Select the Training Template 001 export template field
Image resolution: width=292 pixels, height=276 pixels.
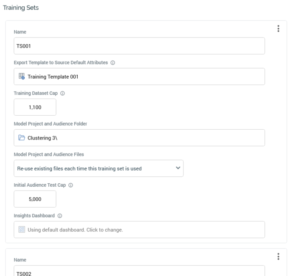[x=139, y=77]
